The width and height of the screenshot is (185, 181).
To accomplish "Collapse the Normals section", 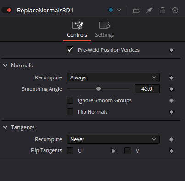I will pyautogui.click(x=6, y=66).
